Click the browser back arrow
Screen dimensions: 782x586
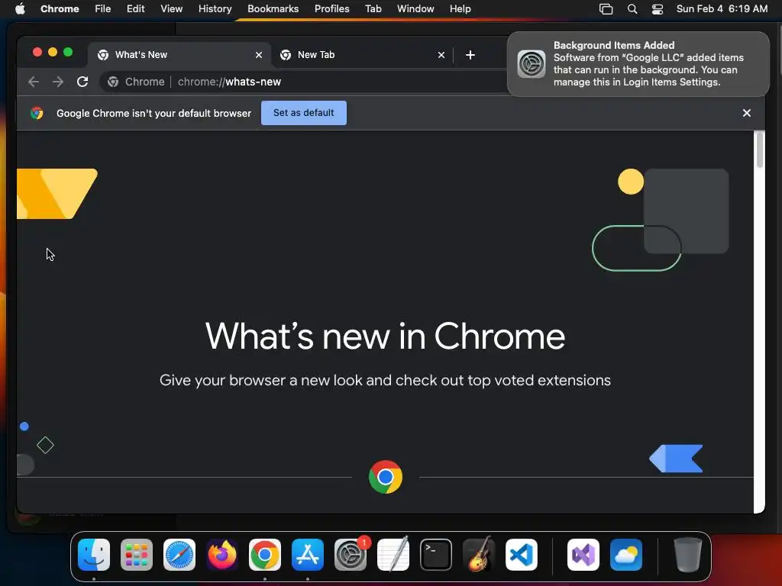34,82
